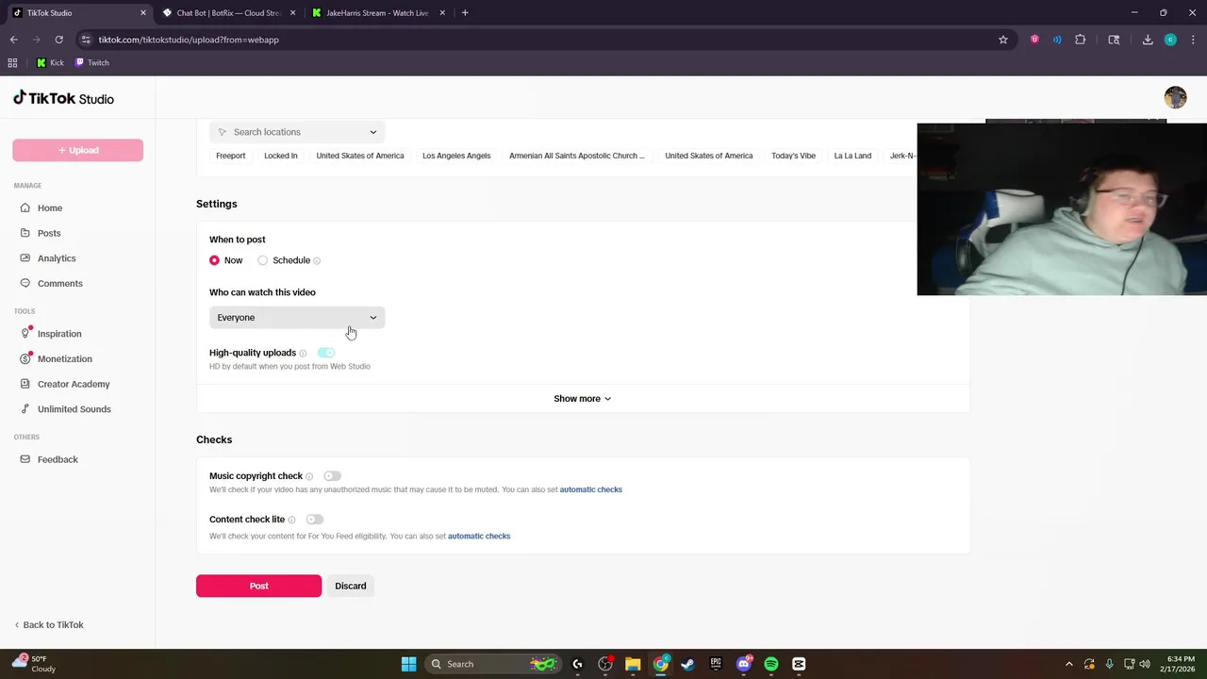Open Discord from the taskbar

744,664
